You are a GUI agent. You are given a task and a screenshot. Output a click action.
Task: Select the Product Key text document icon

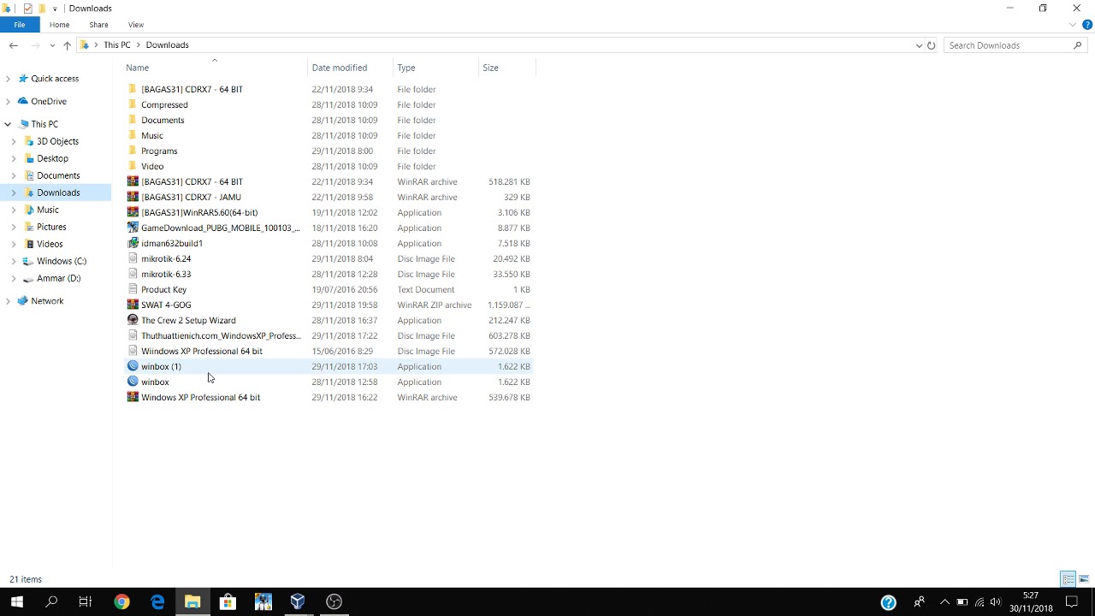click(x=133, y=289)
